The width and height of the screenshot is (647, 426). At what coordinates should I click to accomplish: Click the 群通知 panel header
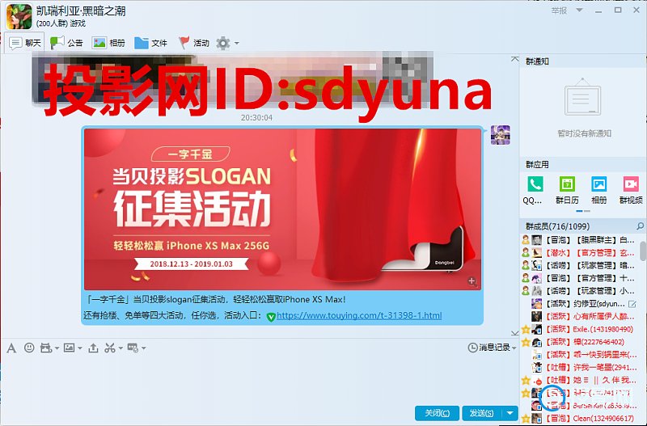pyautogui.click(x=537, y=61)
